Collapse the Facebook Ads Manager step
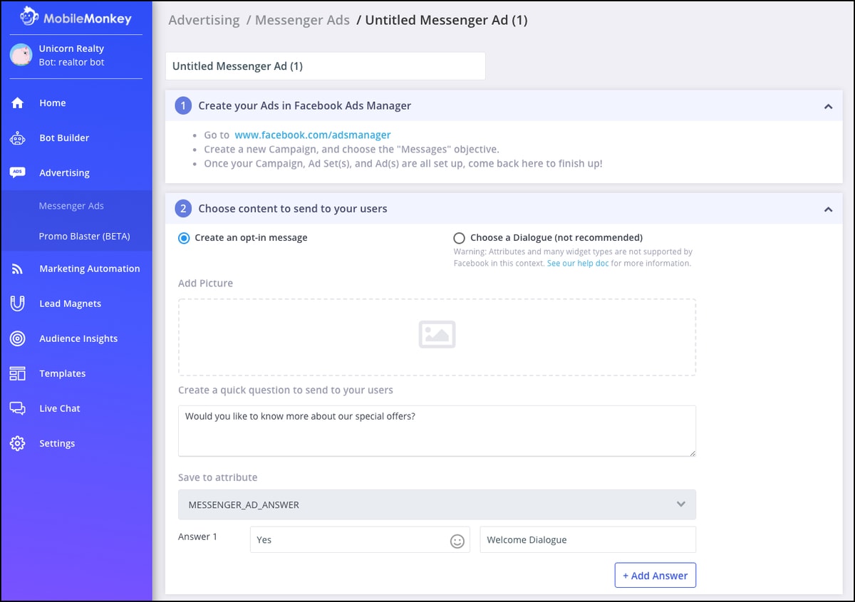Viewport: 855px width, 602px height. tap(828, 105)
